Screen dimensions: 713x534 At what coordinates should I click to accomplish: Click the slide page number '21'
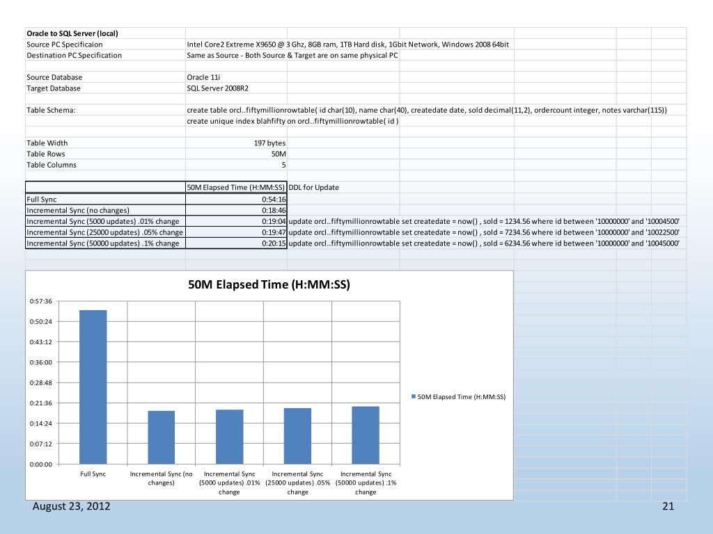[x=668, y=506]
